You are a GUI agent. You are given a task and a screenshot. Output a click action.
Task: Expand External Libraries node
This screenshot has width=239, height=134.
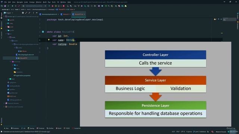point(4,103)
